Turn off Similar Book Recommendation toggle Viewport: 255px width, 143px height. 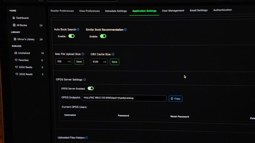pos(103,36)
